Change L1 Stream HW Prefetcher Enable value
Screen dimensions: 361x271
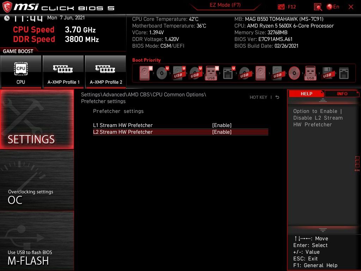(222, 125)
